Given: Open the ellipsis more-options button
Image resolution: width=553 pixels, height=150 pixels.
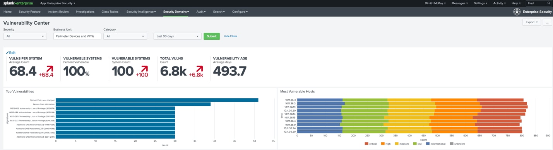Looking at the screenshot, I should pos(547,22).
